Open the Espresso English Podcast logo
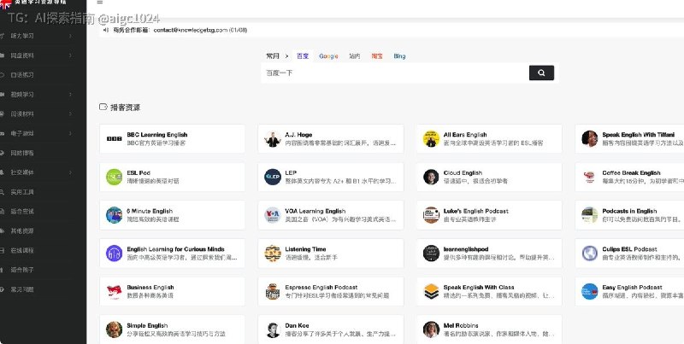The image size is (684, 344). [x=273, y=291]
